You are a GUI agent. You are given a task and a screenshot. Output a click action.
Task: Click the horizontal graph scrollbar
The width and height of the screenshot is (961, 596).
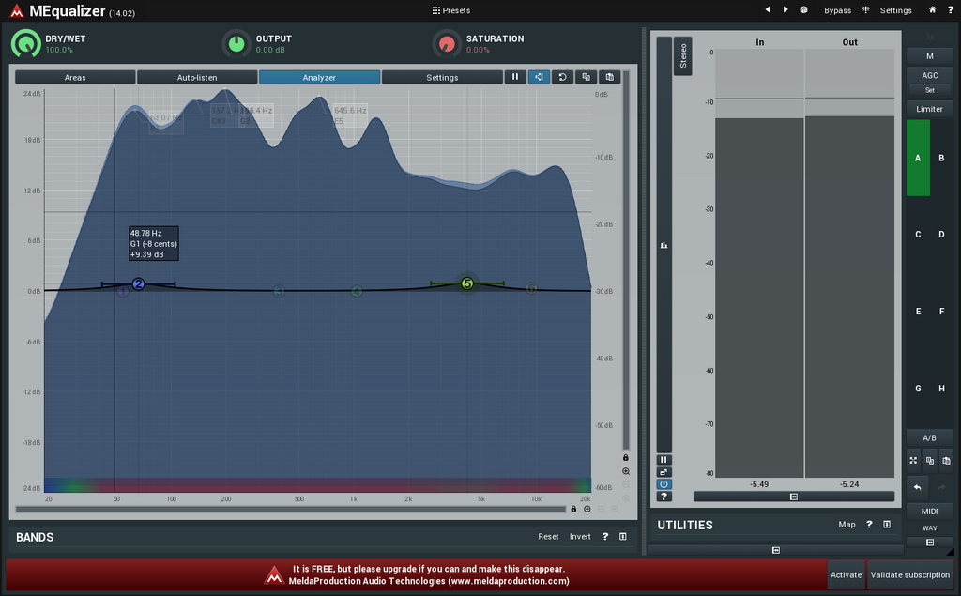pyautogui.click(x=291, y=509)
